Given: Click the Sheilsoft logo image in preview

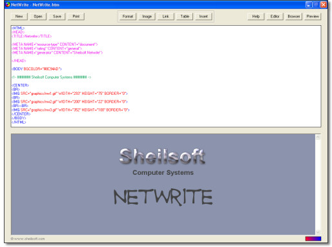Looking at the screenshot, I should 162,156.
